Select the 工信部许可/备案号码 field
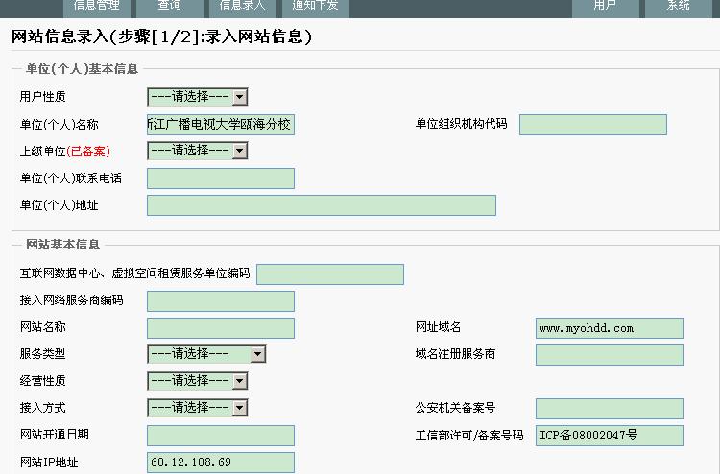The image size is (720, 474). tap(609, 436)
